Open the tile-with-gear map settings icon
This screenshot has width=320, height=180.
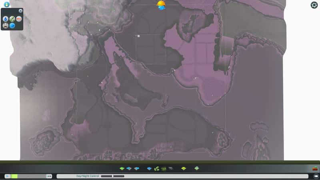(197, 168)
